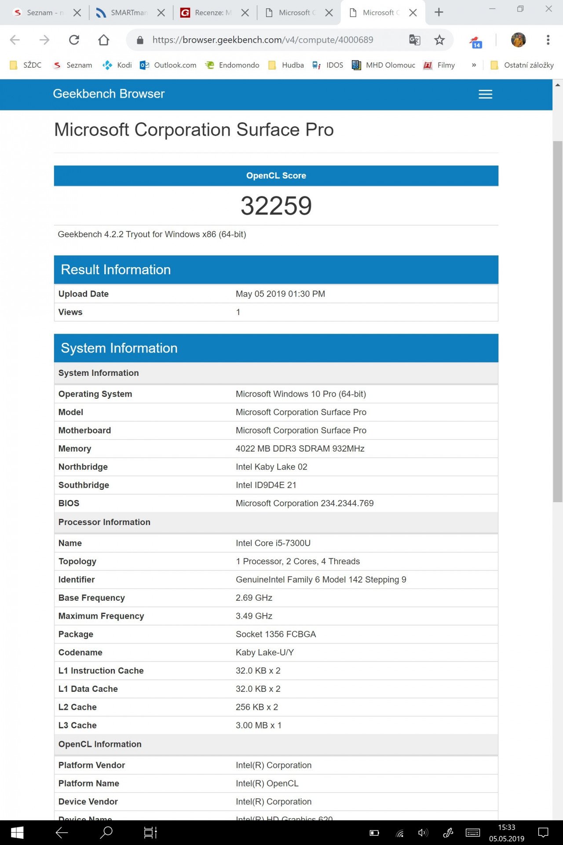Open the Wi-Fi network tray icon

click(x=400, y=833)
